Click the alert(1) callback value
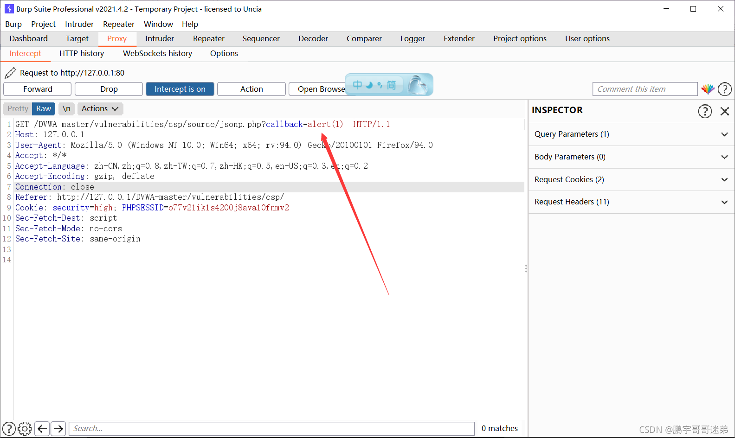The height and width of the screenshot is (438, 735). click(x=325, y=124)
